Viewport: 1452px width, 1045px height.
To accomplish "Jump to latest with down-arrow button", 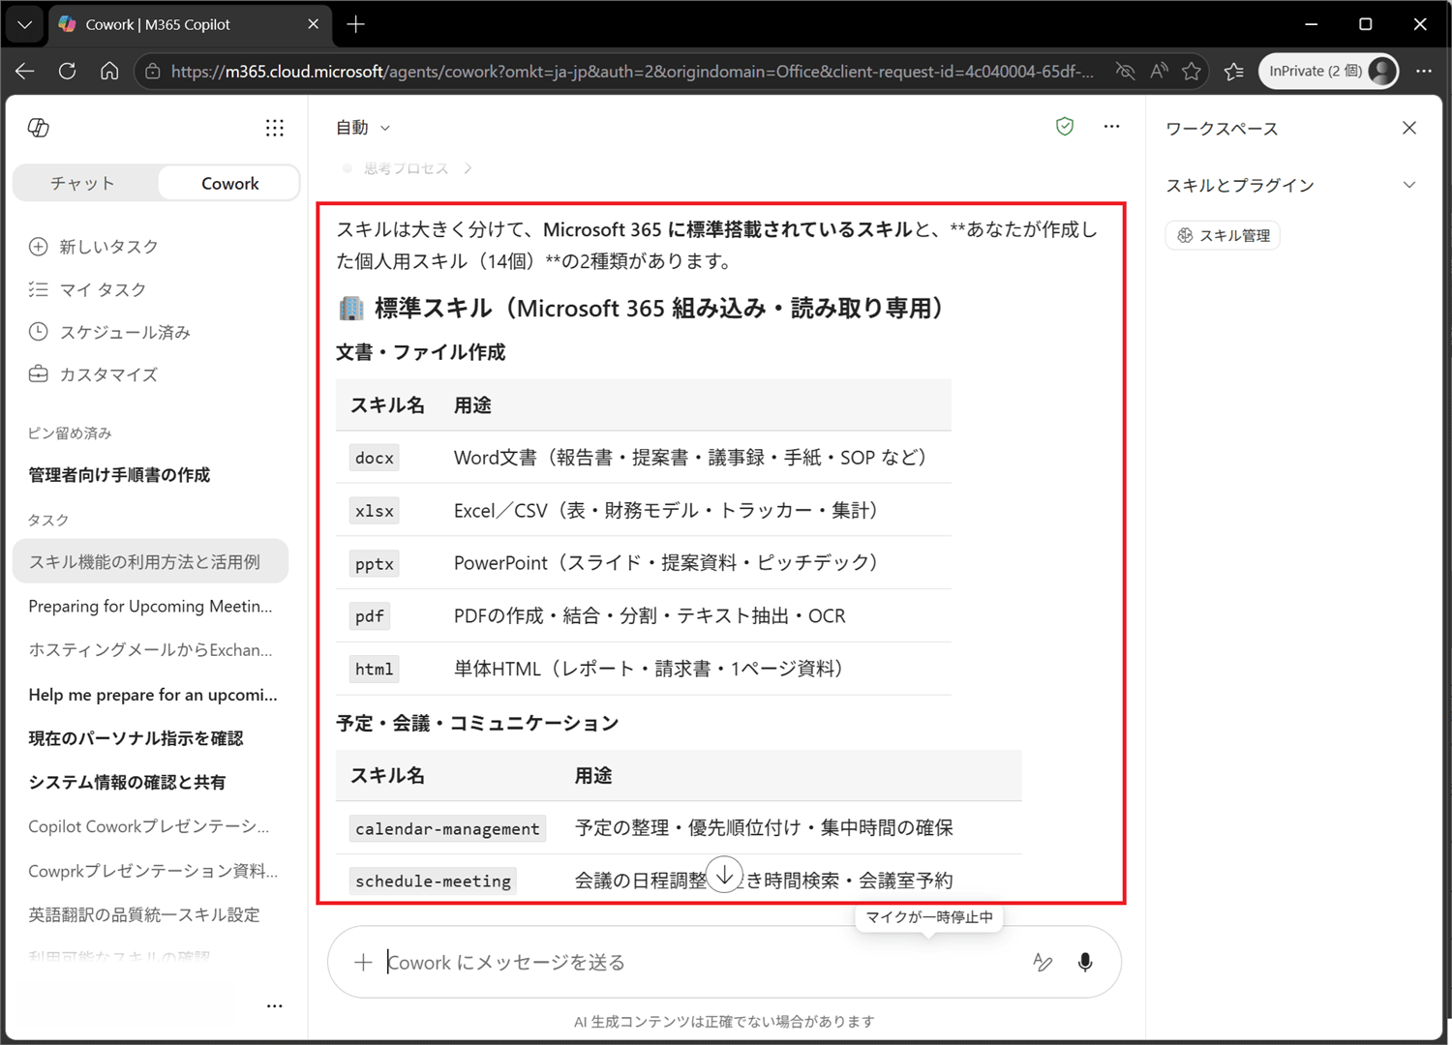I will (x=724, y=875).
